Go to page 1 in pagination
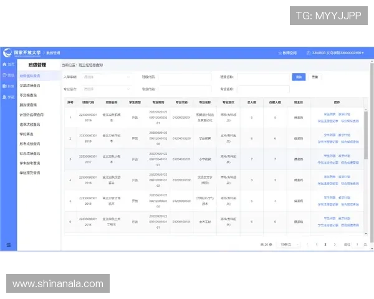The height and width of the screenshot is (299, 374). pos(317,245)
